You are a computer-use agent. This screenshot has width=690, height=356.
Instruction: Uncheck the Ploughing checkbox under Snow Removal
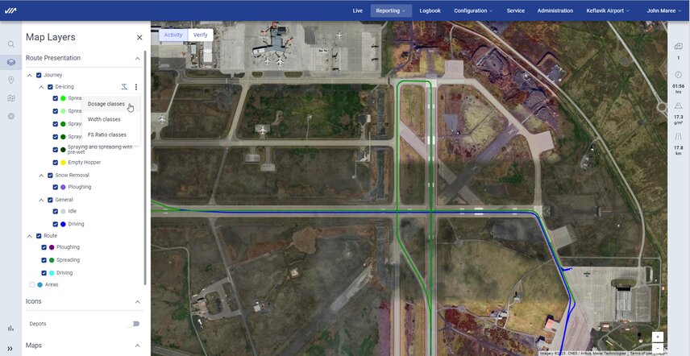[56, 187]
